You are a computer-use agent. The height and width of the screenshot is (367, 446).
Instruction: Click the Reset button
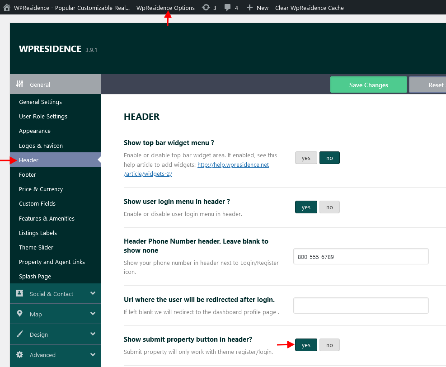pyautogui.click(x=427, y=85)
